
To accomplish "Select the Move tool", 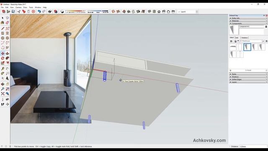I will point(3,54).
